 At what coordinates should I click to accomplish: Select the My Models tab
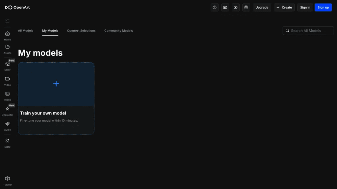(50, 31)
